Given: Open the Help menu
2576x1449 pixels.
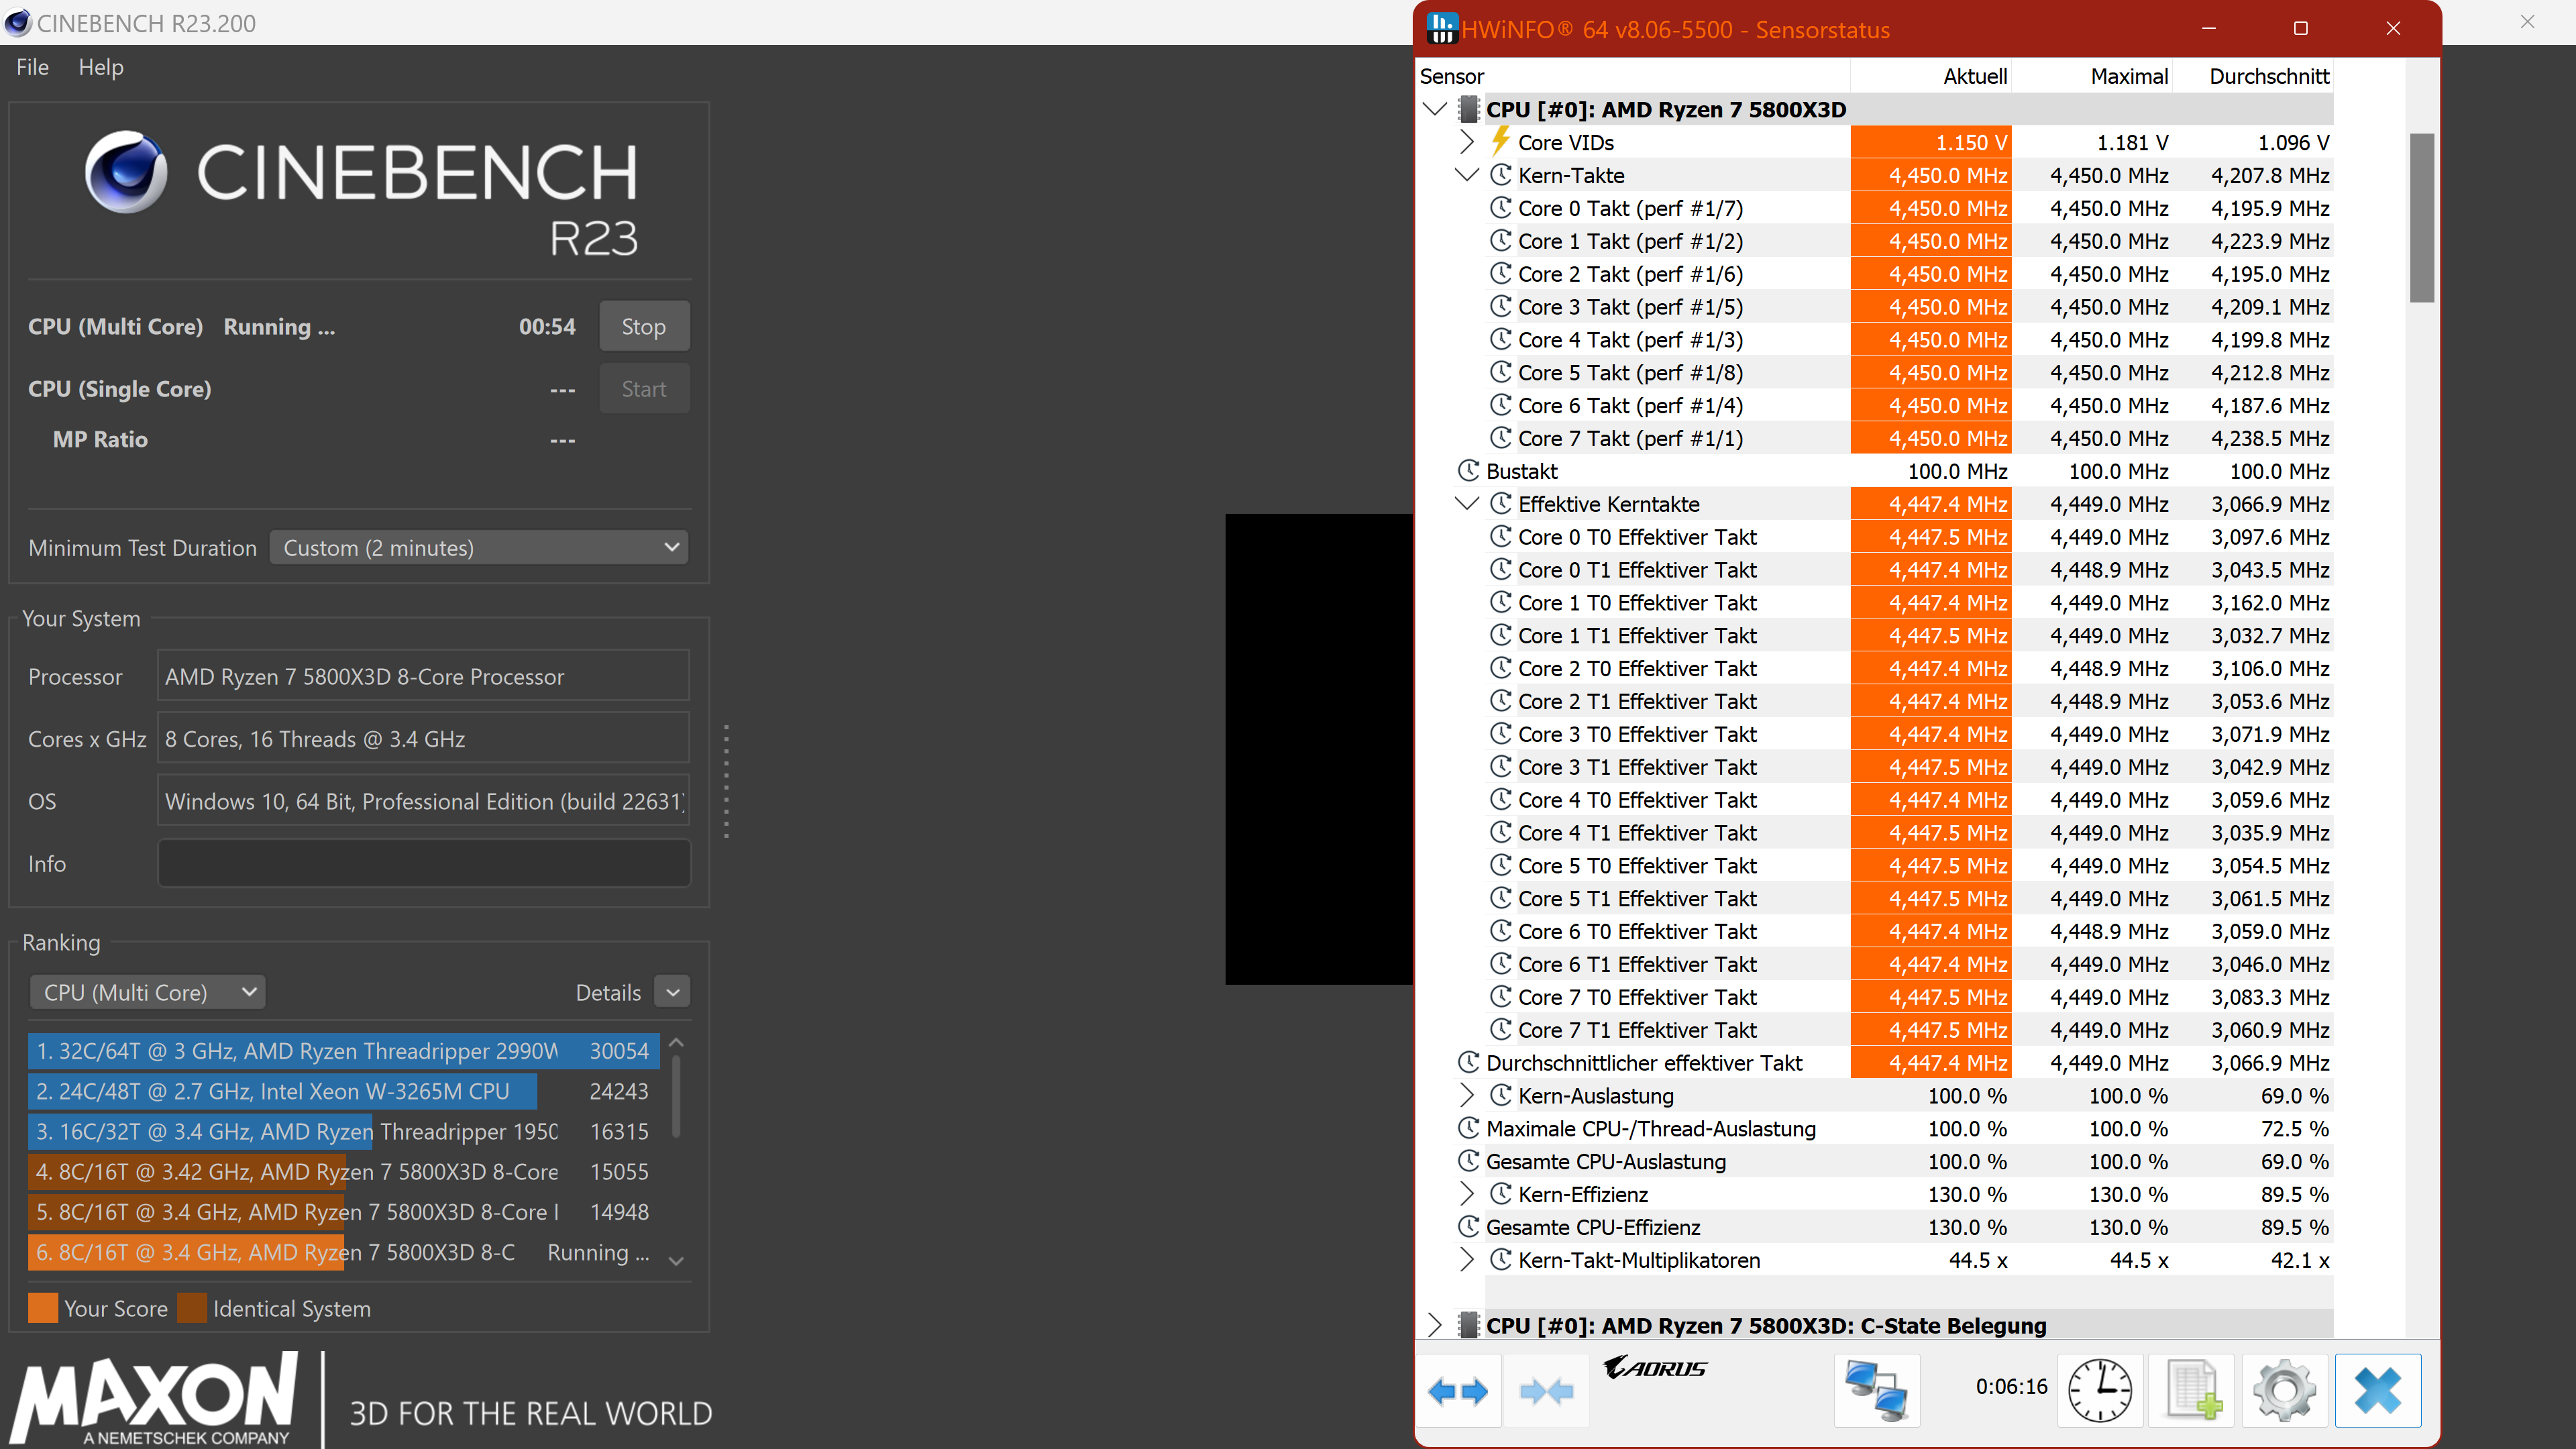Looking at the screenshot, I should [101, 67].
